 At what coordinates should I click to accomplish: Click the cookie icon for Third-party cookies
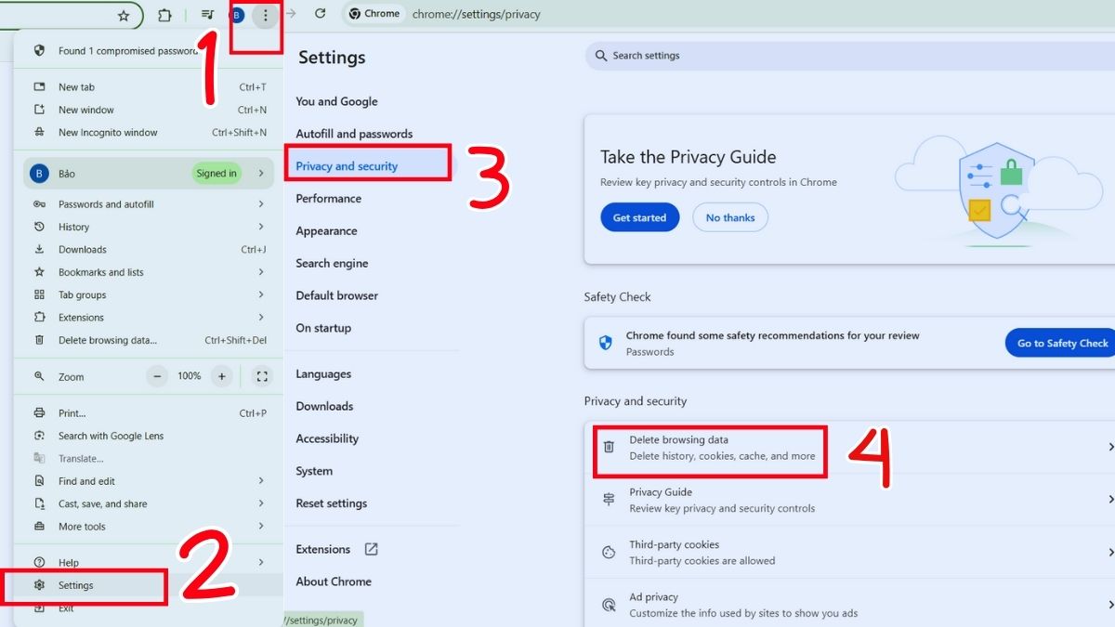click(609, 552)
